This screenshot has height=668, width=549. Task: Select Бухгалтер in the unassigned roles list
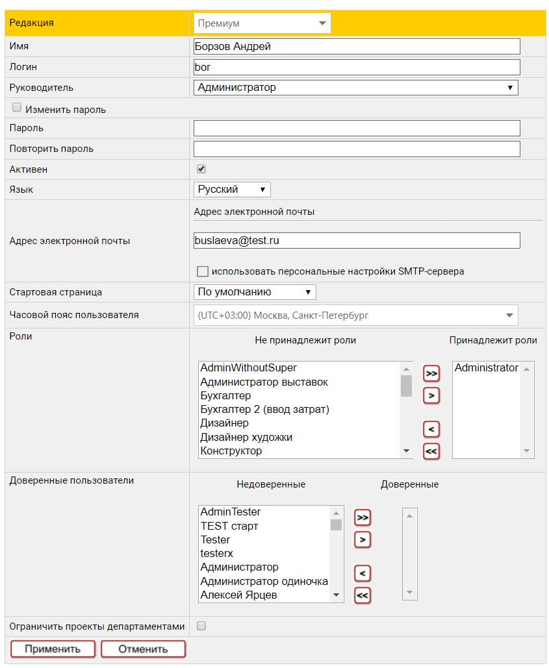[225, 395]
